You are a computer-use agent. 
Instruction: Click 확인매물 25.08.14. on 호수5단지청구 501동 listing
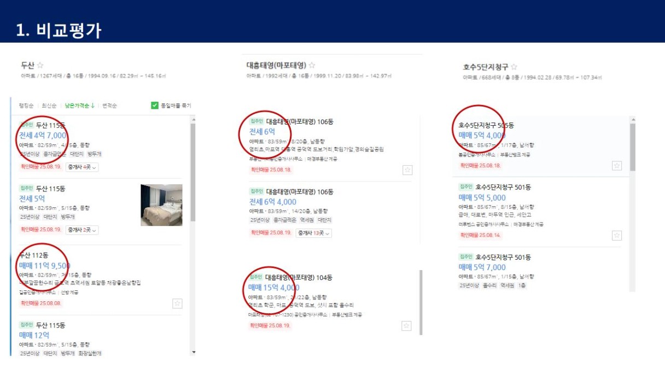coord(481,235)
